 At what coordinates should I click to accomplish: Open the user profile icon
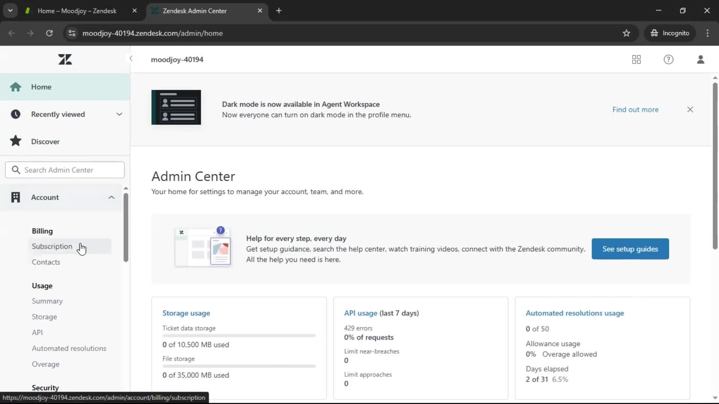point(701,59)
